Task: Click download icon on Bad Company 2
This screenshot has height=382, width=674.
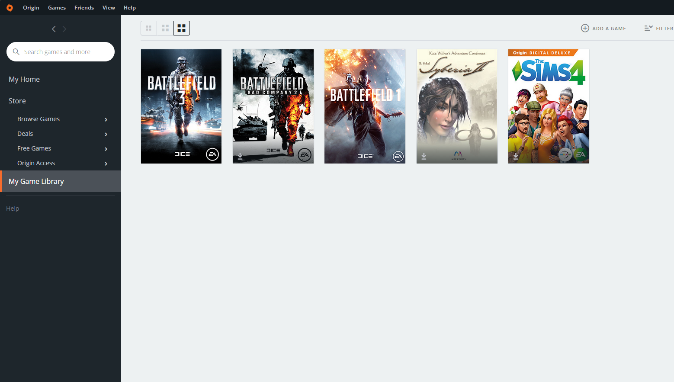Action: 240,156
